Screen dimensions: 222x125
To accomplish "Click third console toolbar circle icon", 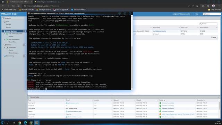I will point(130,13).
